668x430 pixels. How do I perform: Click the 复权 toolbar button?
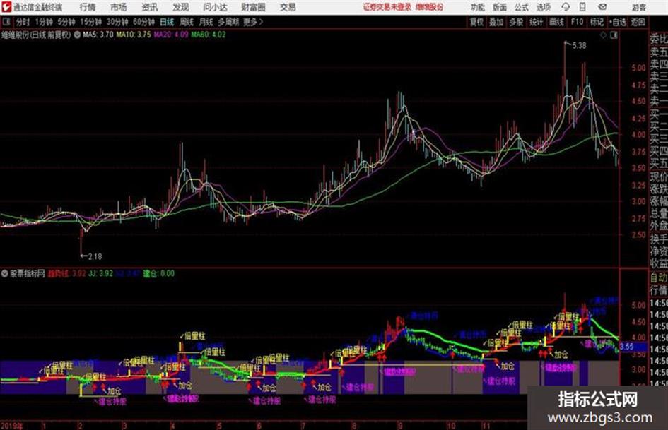pyautogui.click(x=476, y=22)
